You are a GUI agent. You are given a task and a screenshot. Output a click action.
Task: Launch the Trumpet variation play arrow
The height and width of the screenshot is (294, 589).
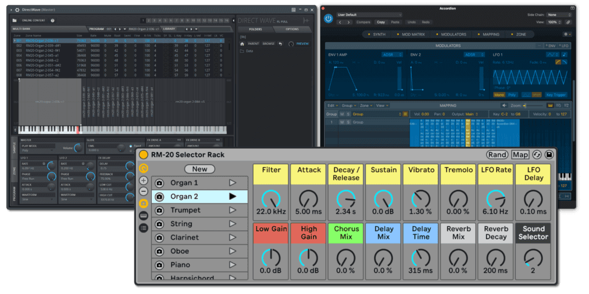(232, 210)
